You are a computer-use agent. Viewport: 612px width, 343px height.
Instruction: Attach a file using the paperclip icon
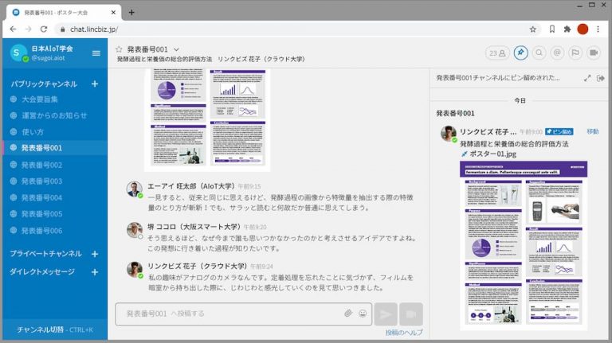coord(348,314)
